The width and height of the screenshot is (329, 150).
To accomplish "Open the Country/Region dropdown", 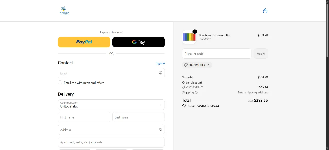I will point(111,105).
